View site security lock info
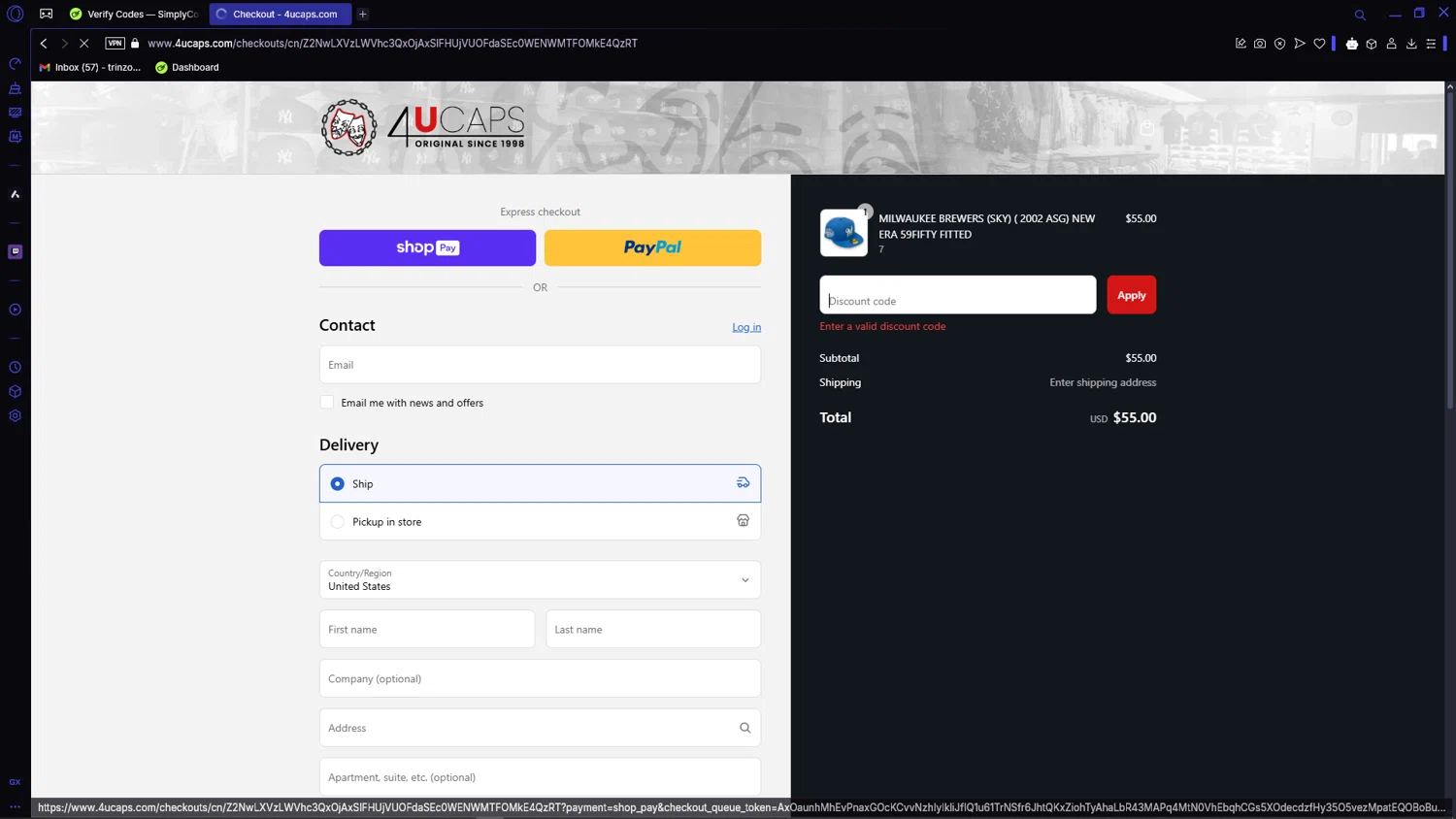This screenshot has width=1456, height=819. [135, 44]
